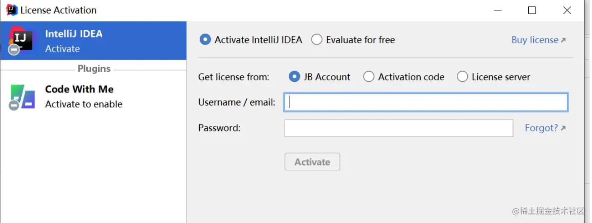Image resolution: width=592 pixels, height=223 pixels.
Task: Choose License server as license source
Action: pos(462,77)
